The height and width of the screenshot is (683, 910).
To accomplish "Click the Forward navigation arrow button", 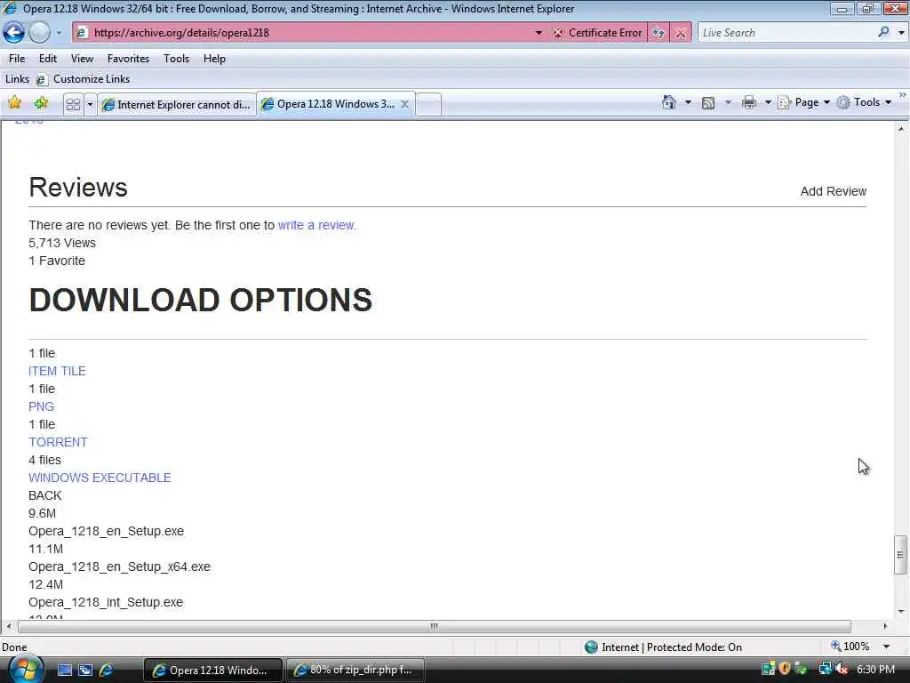I will pos(39,33).
